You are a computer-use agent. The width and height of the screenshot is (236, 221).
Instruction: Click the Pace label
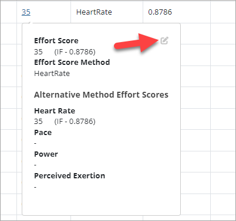pos(43,133)
